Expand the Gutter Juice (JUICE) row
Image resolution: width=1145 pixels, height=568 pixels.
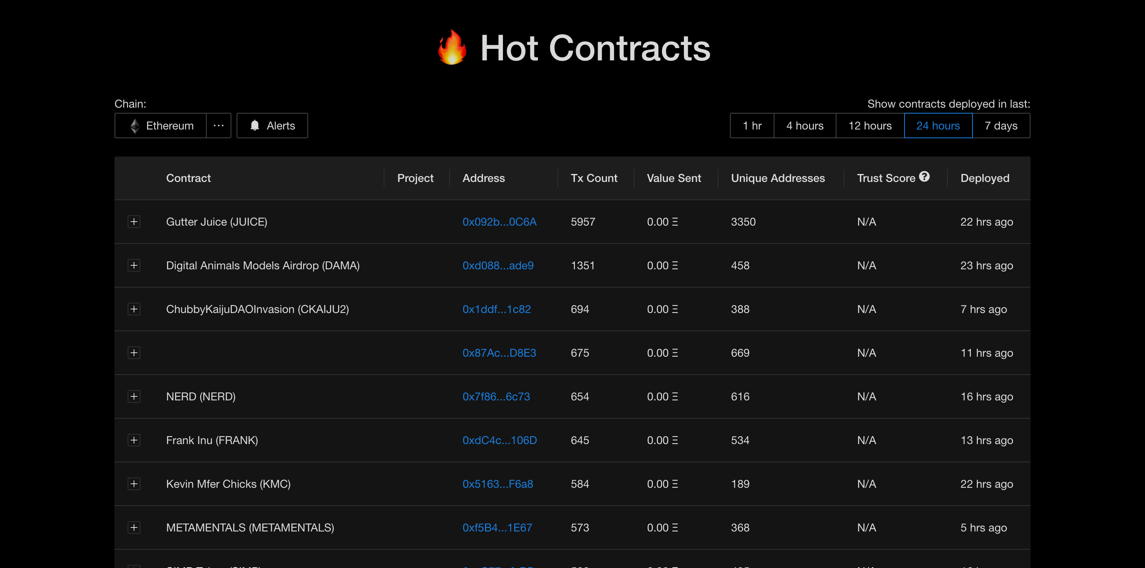click(134, 222)
